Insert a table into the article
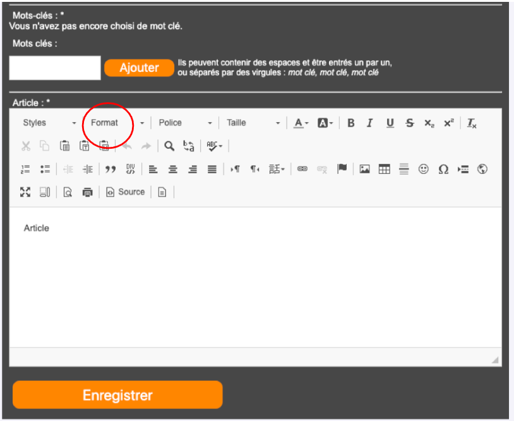The height and width of the screenshot is (421, 514). [384, 169]
